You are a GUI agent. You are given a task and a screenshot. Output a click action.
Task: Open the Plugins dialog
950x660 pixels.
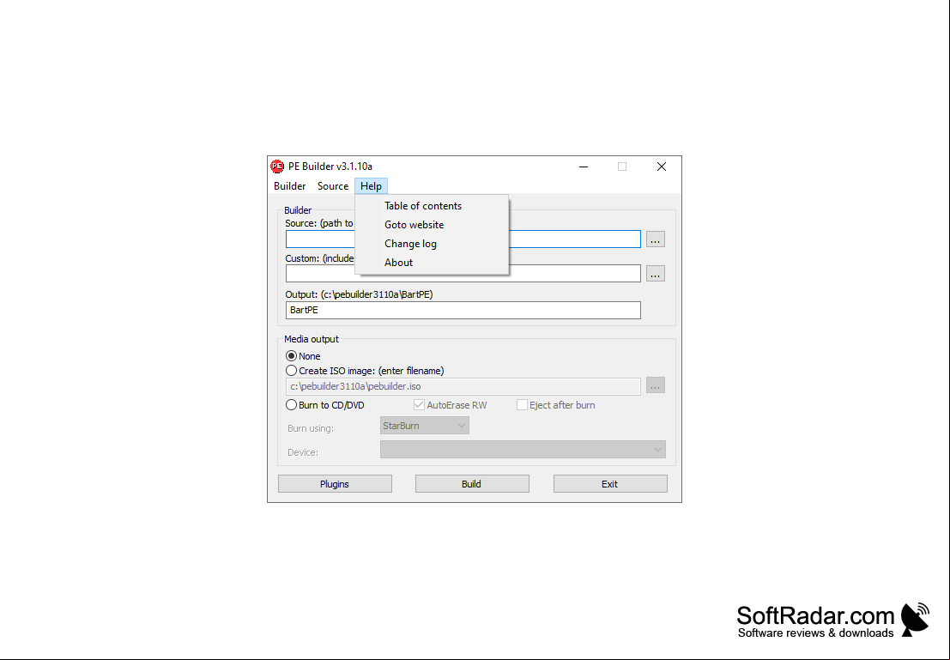tap(335, 484)
